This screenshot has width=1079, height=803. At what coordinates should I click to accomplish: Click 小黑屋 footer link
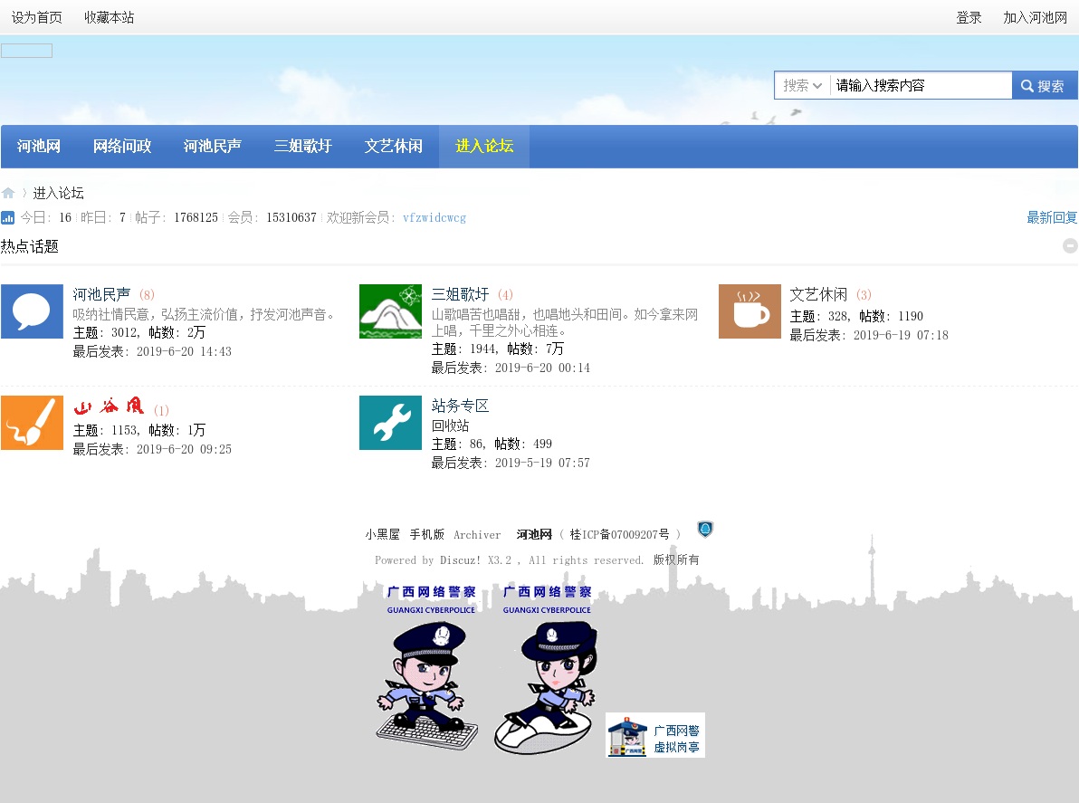383,535
